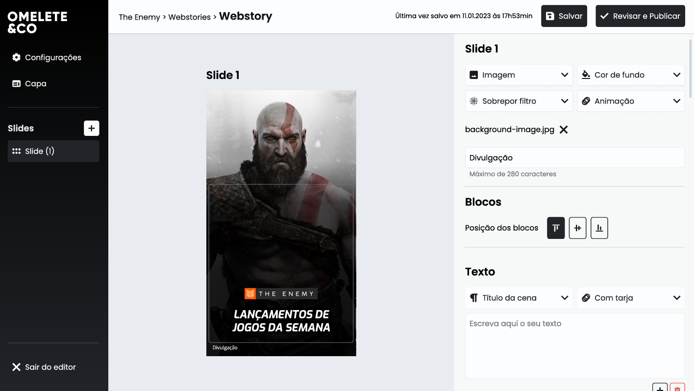Add a new slide with the Slides plus icon
694x391 pixels.
coord(91,128)
